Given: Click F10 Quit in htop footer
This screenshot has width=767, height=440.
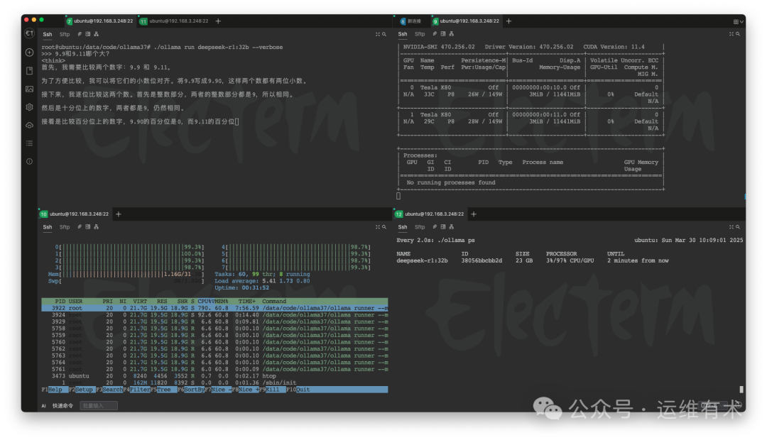Looking at the screenshot, I should pyautogui.click(x=298, y=390).
